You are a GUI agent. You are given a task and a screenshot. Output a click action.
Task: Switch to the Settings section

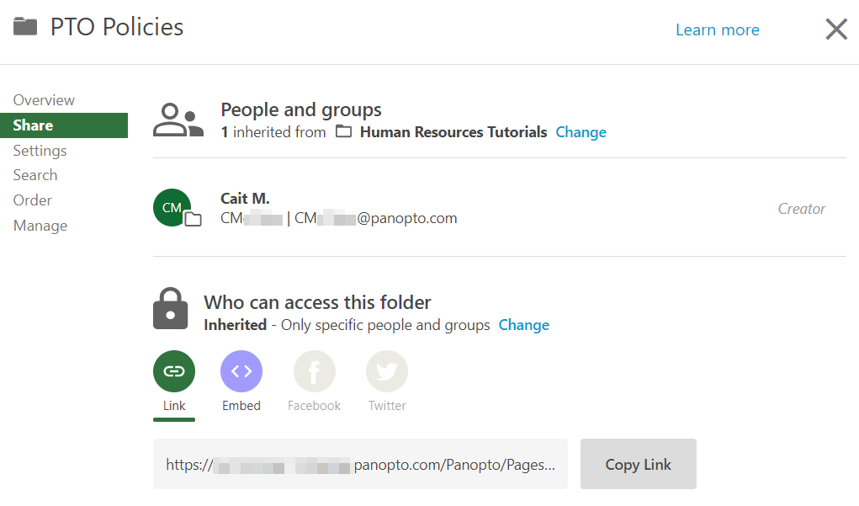coord(40,150)
